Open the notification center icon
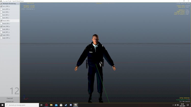This screenshot has height=107, width=191. (188, 105)
